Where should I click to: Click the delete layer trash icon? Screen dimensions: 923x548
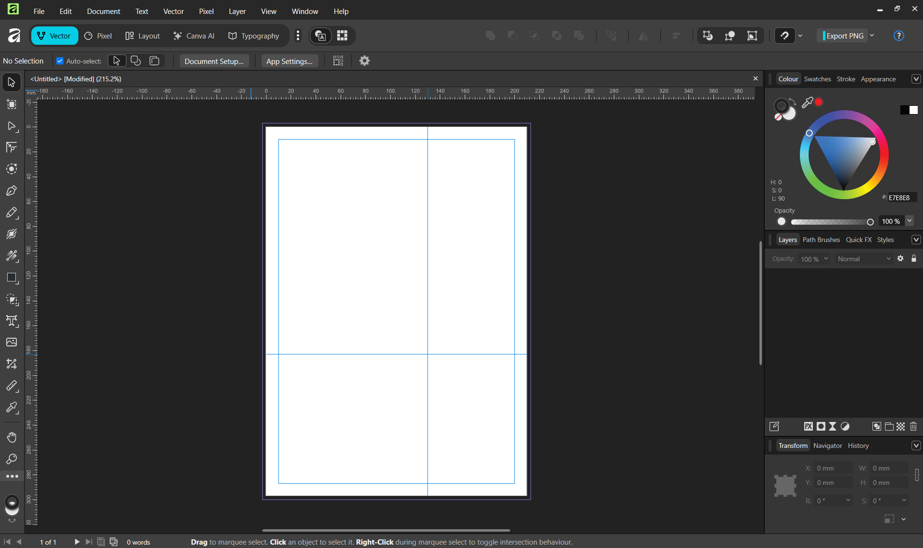pos(913,426)
